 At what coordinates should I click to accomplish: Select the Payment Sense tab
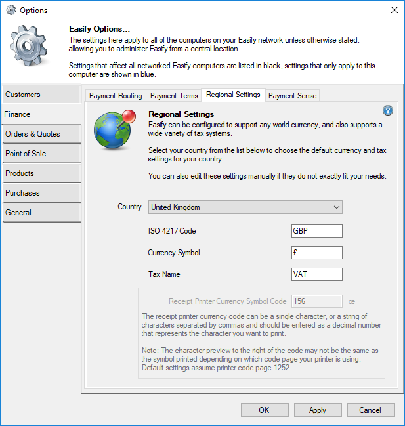(x=292, y=96)
